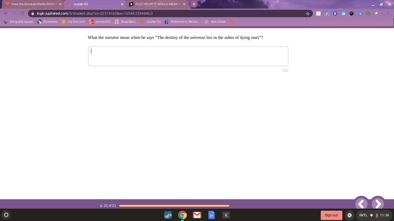Image resolution: width=394 pixels, height=221 pixels.
Task: Click the next page arrow button
Action: [x=378, y=203]
